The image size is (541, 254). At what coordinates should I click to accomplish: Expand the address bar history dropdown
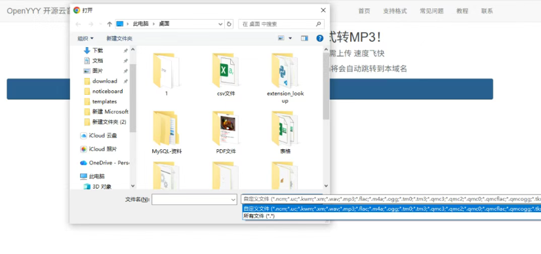pos(221,24)
